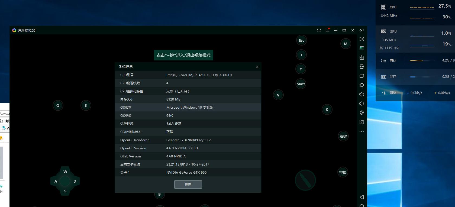Open the location pin tool
Image resolution: width=455 pixels, height=207 pixels.
[362, 113]
